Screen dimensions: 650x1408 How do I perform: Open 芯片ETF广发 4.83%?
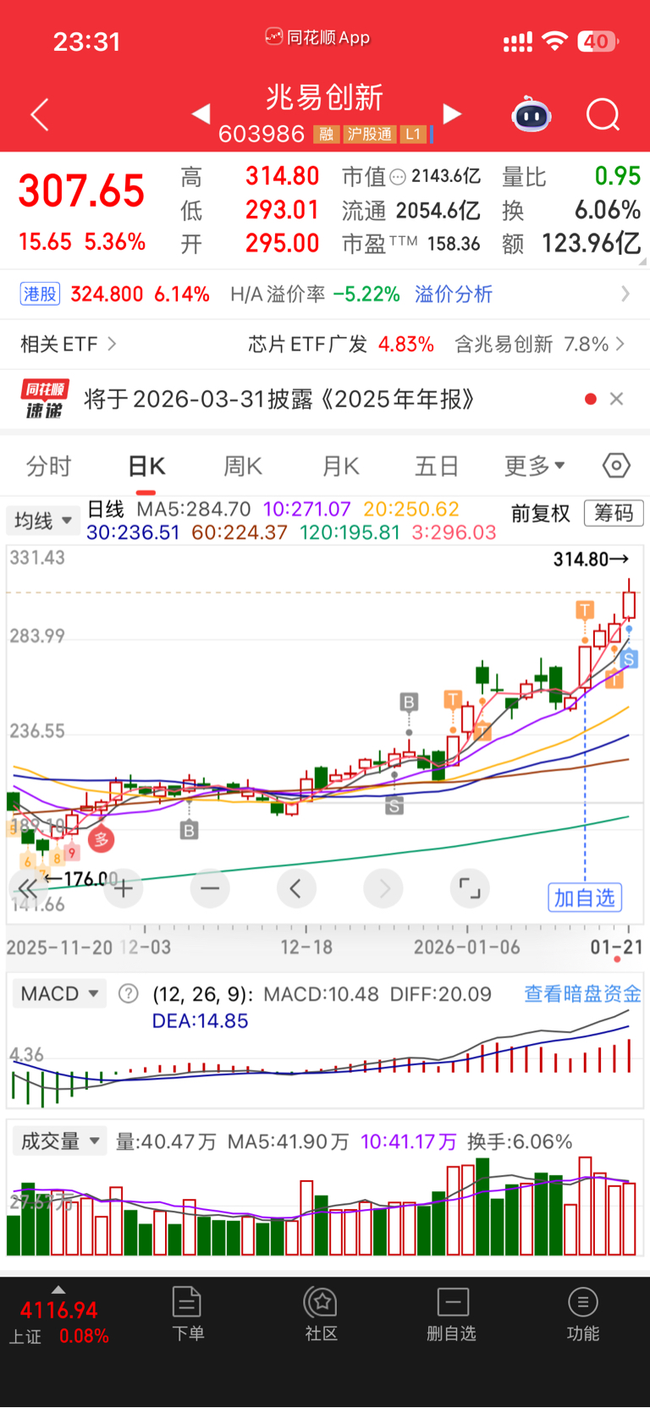click(x=341, y=344)
